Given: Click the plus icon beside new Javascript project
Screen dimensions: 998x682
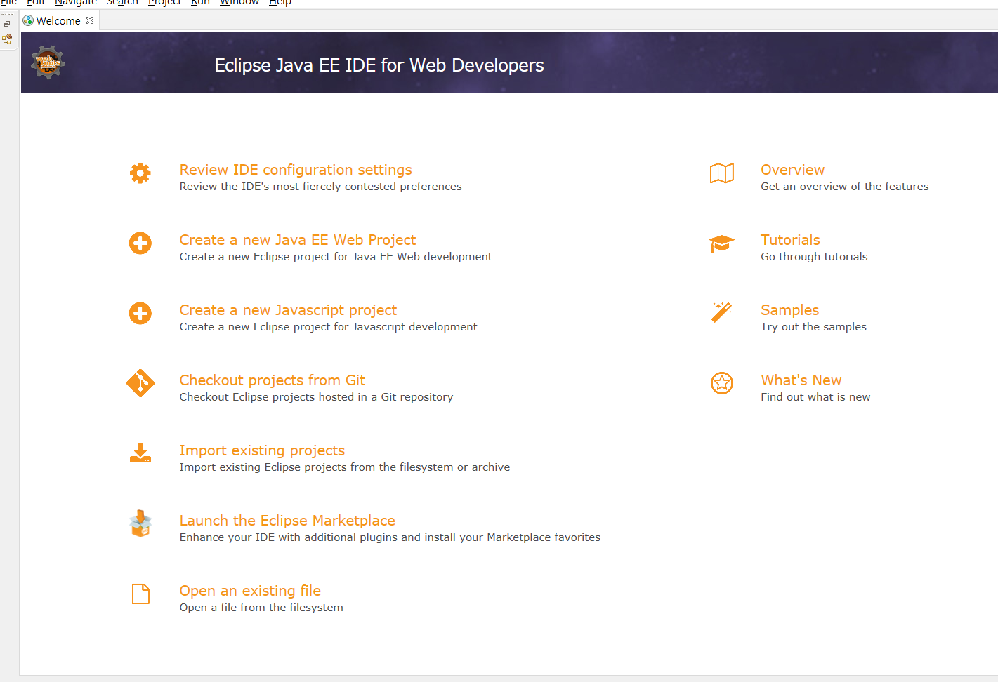Looking at the screenshot, I should click(140, 313).
